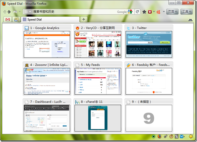The width and height of the screenshot is (197, 142).
Task: Click the yellow fish icon in status bar
Action: 191,136
